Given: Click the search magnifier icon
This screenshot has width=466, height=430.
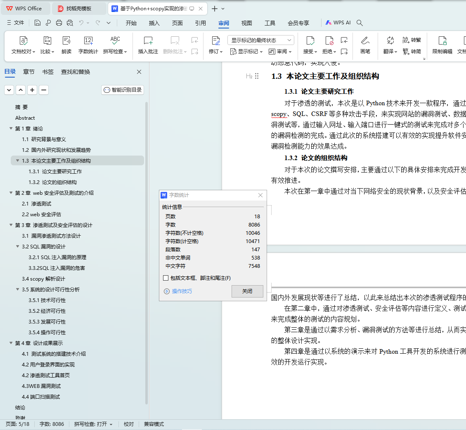Looking at the screenshot, I should click(x=360, y=23).
